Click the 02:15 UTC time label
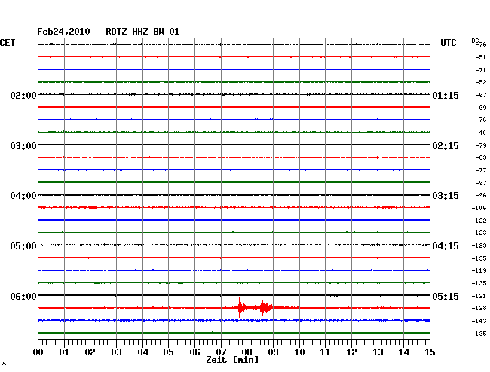 point(446,146)
